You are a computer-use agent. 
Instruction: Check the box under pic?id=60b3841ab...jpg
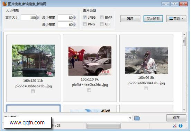pos(146,88)
